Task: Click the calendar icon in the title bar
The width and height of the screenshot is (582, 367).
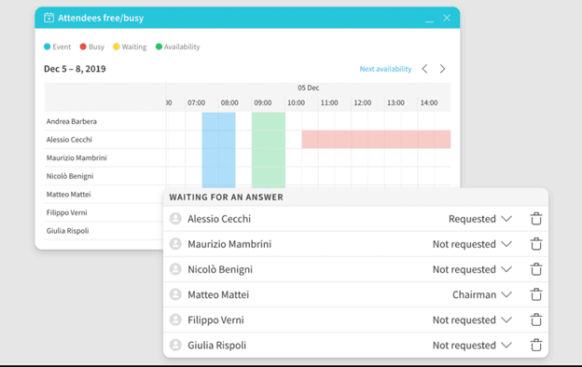Action: [x=48, y=18]
